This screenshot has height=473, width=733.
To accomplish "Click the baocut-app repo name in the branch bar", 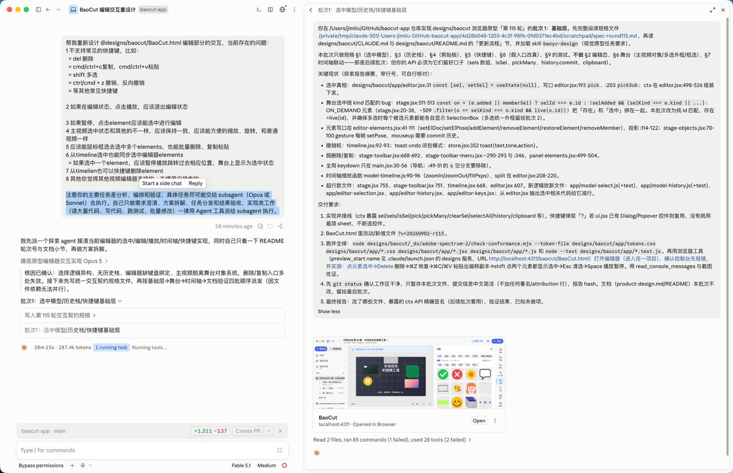I will (35, 431).
